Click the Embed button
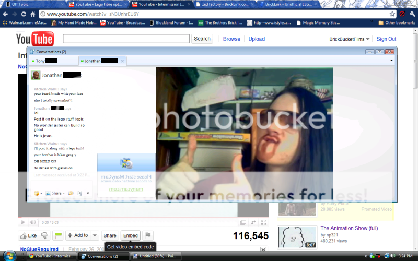Screen dimensions: 418x261 (x=131, y=235)
